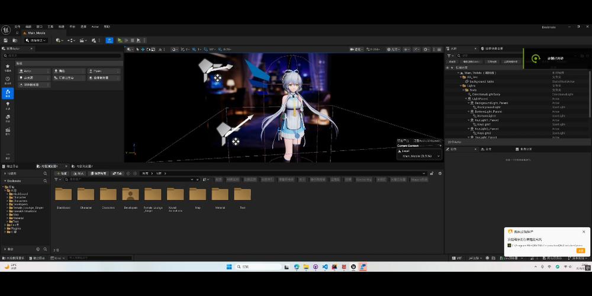Viewport: 592px width, 296px height.
Task: Click the blue platforms toolbar button
Action: [110, 40]
